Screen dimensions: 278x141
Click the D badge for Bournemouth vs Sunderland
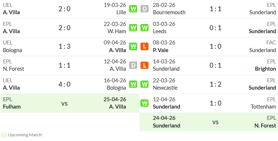[x=144, y=9]
